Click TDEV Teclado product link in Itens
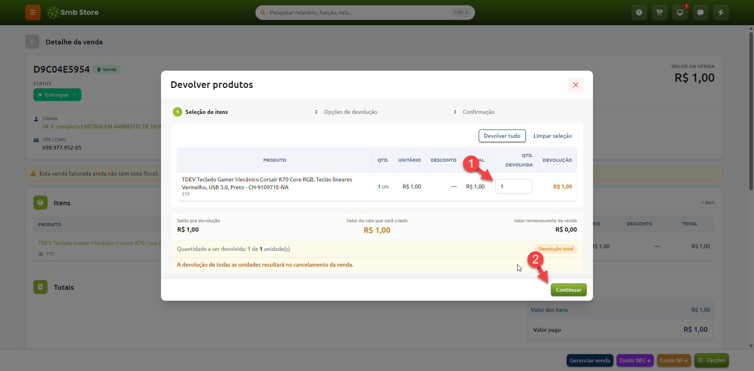The height and width of the screenshot is (371, 754). click(x=99, y=243)
